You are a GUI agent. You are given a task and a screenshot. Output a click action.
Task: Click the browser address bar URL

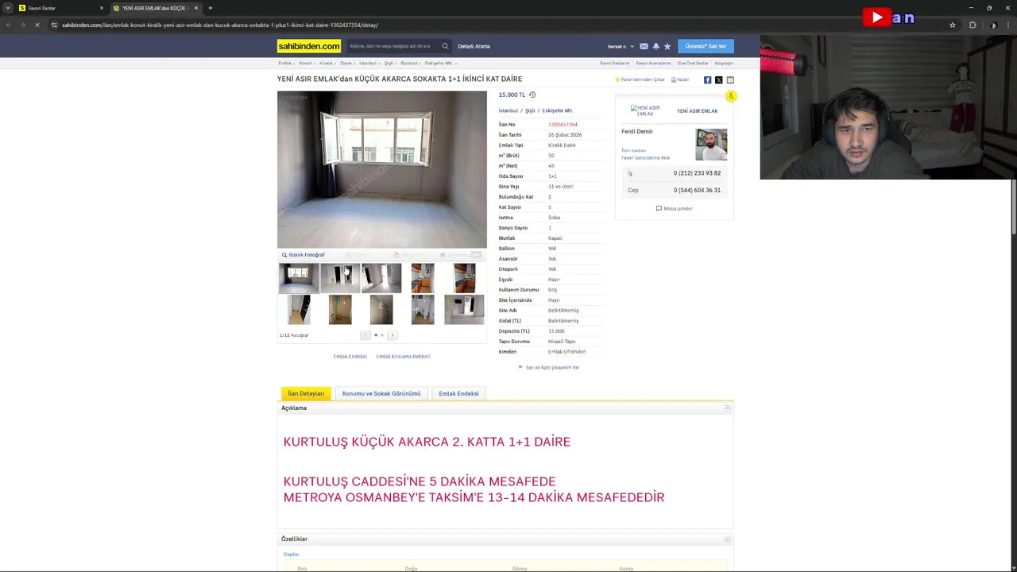(x=220, y=25)
